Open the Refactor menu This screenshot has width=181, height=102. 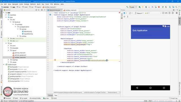click(x=33, y=4)
